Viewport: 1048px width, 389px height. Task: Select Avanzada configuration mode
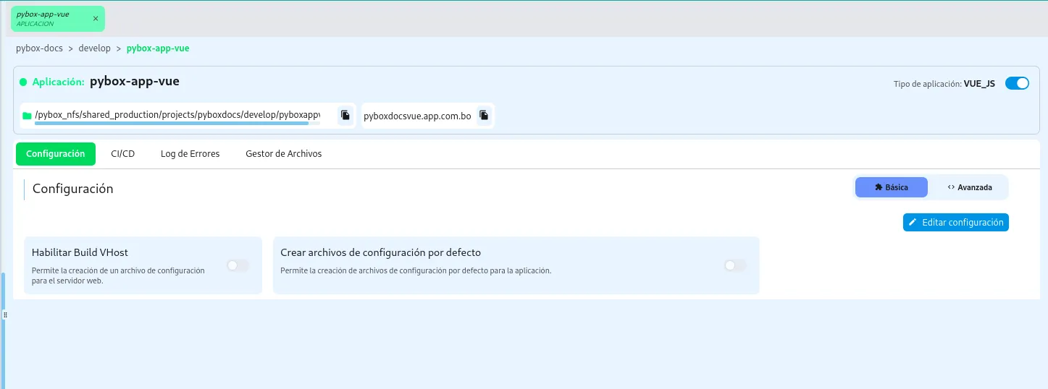(x=969, y=187)
